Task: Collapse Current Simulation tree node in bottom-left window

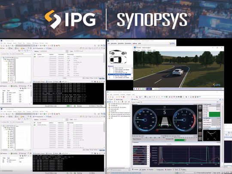Action: point(2,126)
